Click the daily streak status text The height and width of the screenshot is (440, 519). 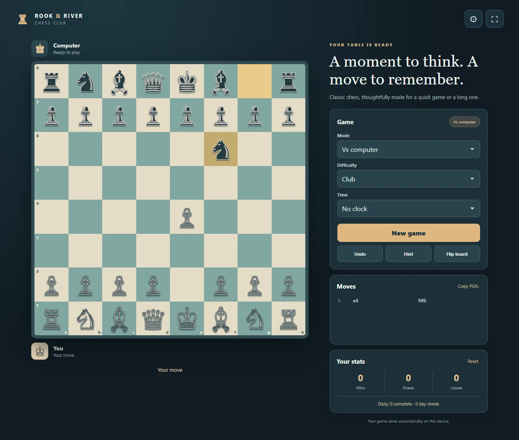click(408, 404)
